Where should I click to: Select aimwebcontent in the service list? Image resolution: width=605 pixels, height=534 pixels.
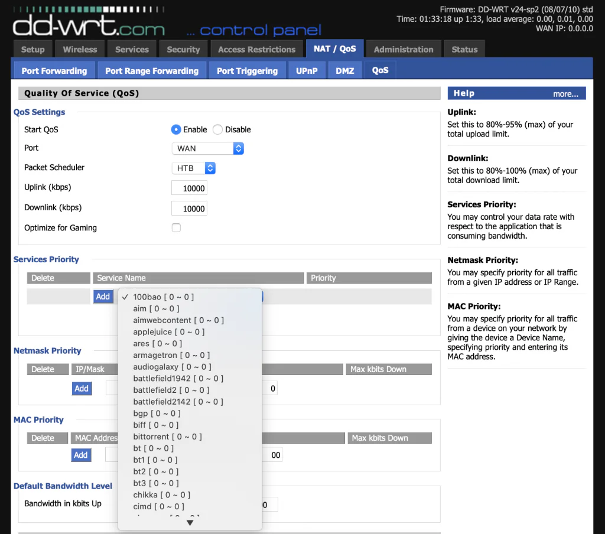tap(190, 320)
